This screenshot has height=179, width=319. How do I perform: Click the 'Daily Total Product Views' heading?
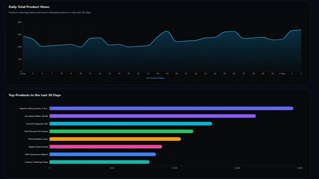(x=29, y=7)
